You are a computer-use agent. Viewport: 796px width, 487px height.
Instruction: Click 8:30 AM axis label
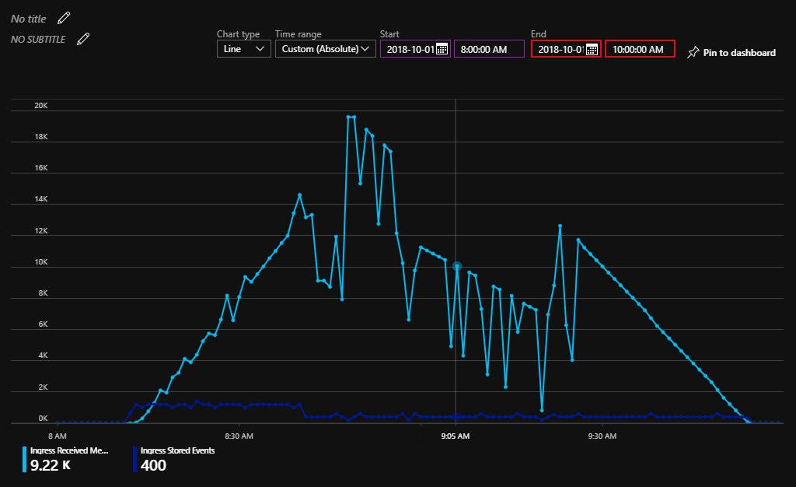239,436
